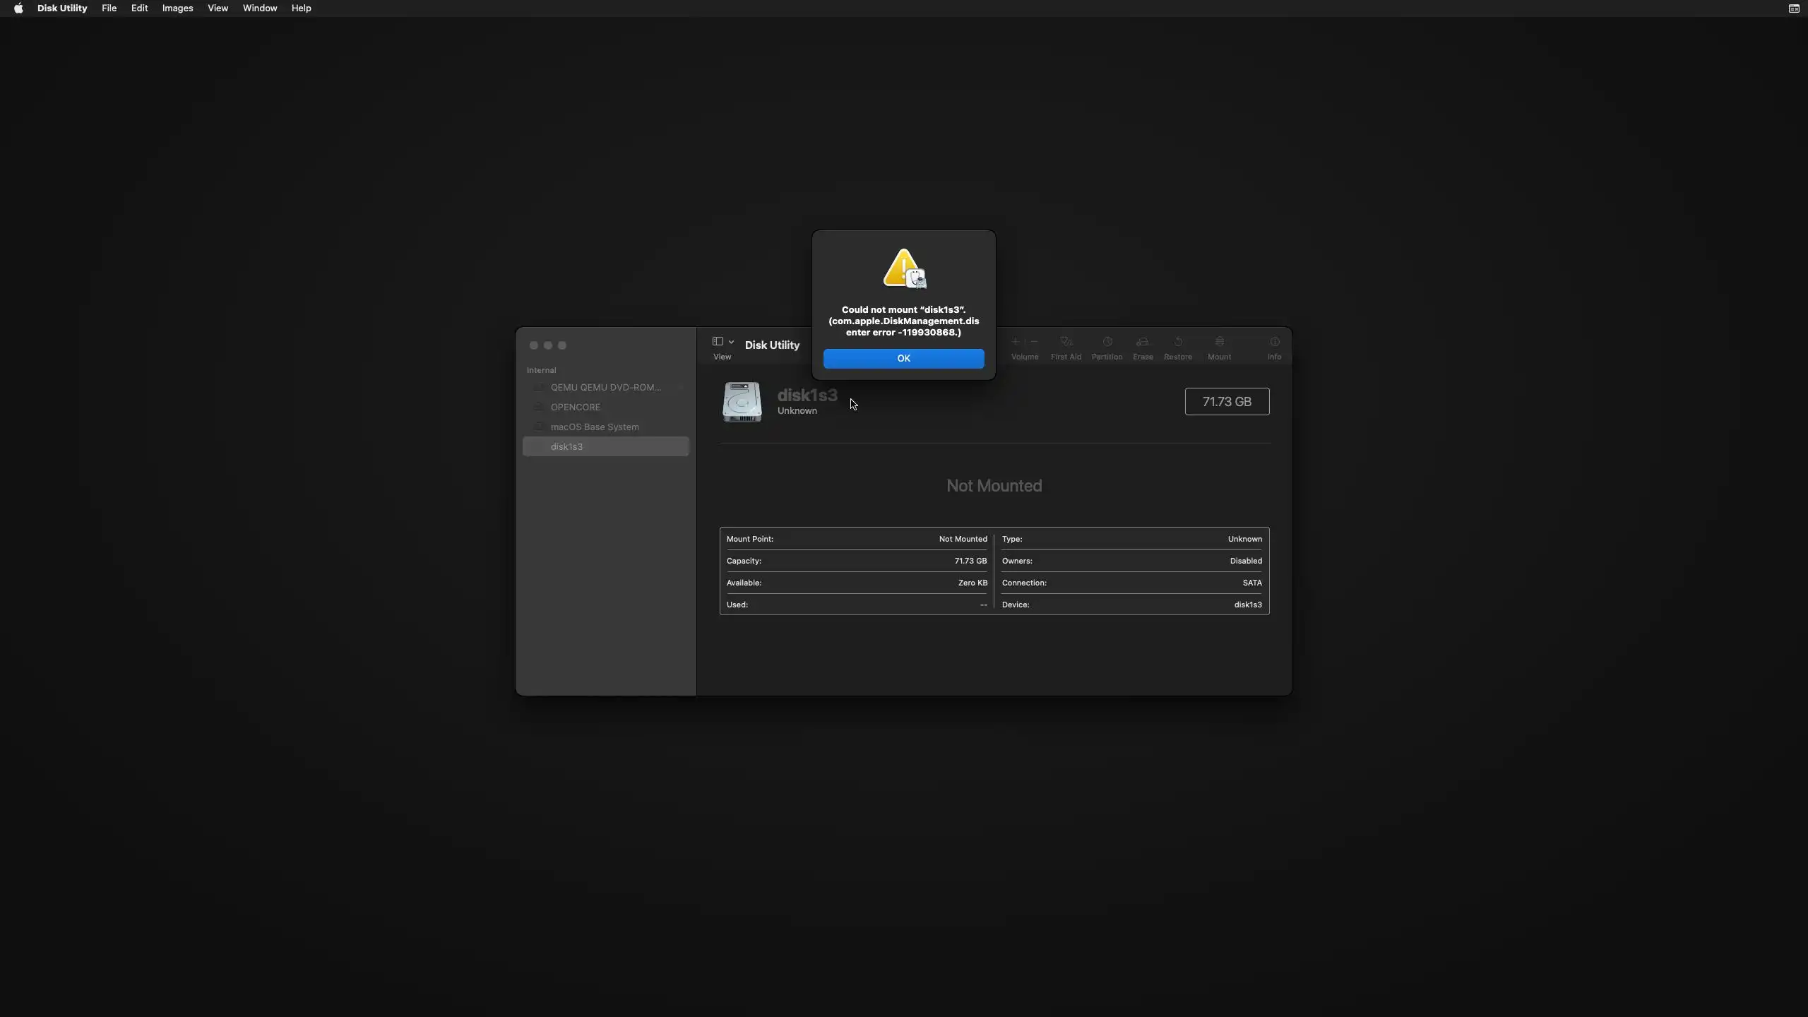Open the Window menu

point(259,8)
